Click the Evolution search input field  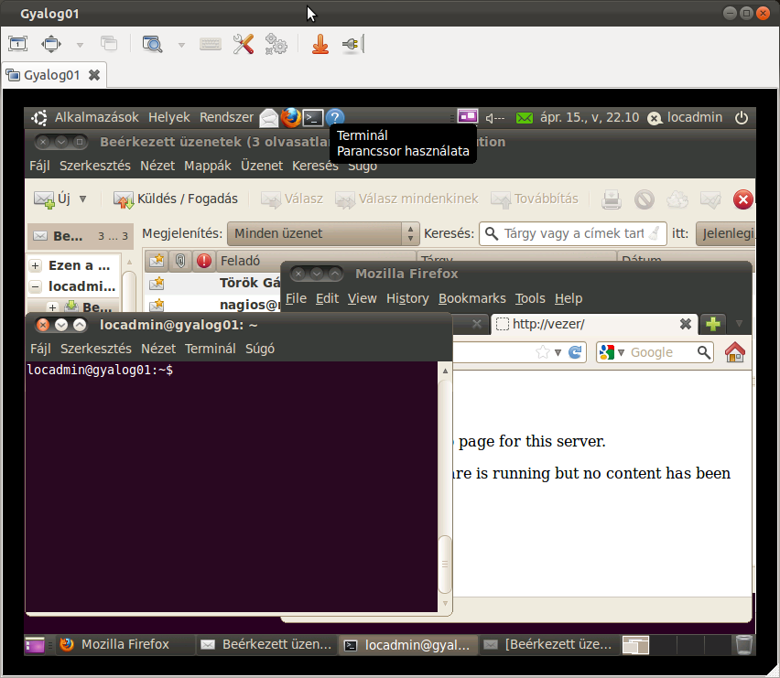pos(572,233)
